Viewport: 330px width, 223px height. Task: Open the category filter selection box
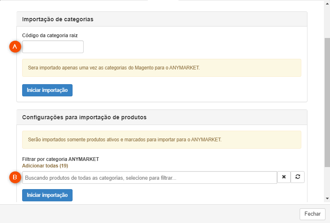click(x=150, y=178)
